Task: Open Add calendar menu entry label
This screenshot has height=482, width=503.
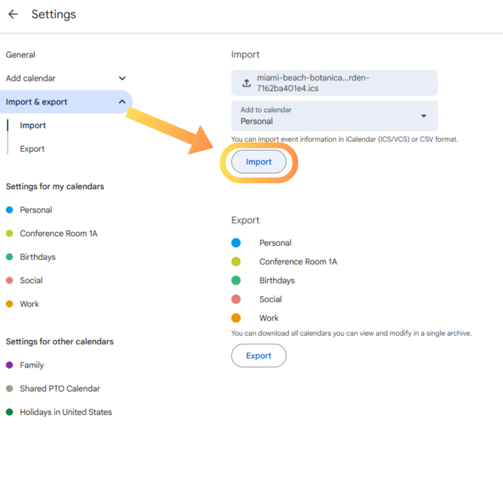Action: [31, 78]
